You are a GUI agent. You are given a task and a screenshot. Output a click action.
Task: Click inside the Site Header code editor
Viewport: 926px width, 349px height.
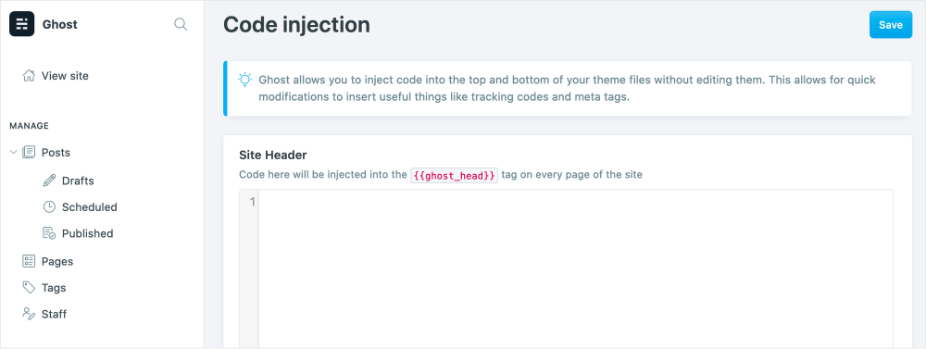576,268
